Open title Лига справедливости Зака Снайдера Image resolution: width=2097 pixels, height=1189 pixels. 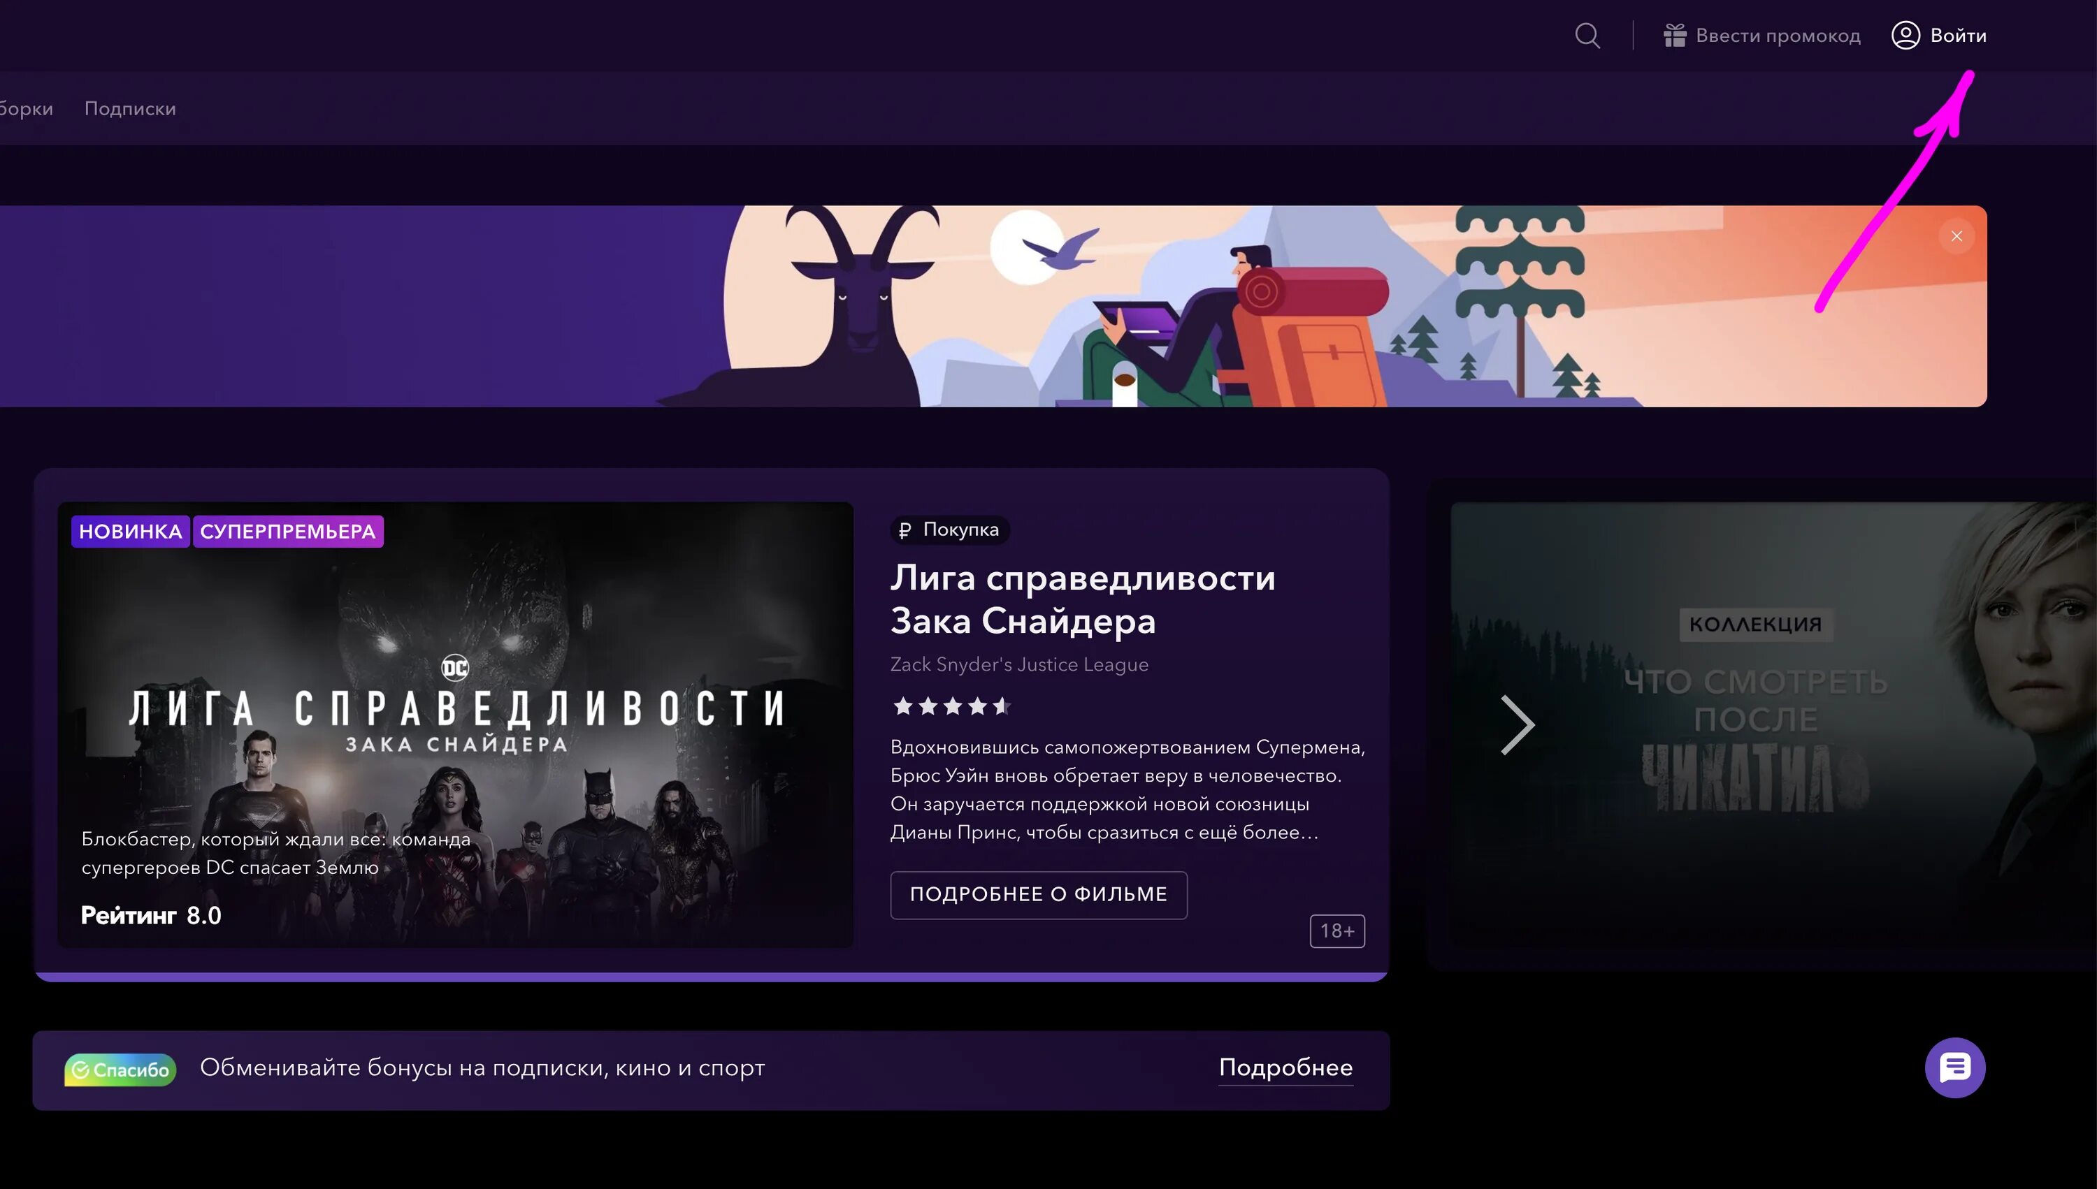click(1083, 599)
